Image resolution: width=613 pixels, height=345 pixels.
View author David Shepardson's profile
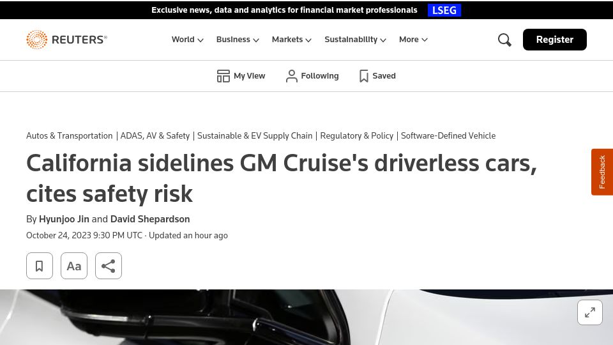tap(150, 219)
